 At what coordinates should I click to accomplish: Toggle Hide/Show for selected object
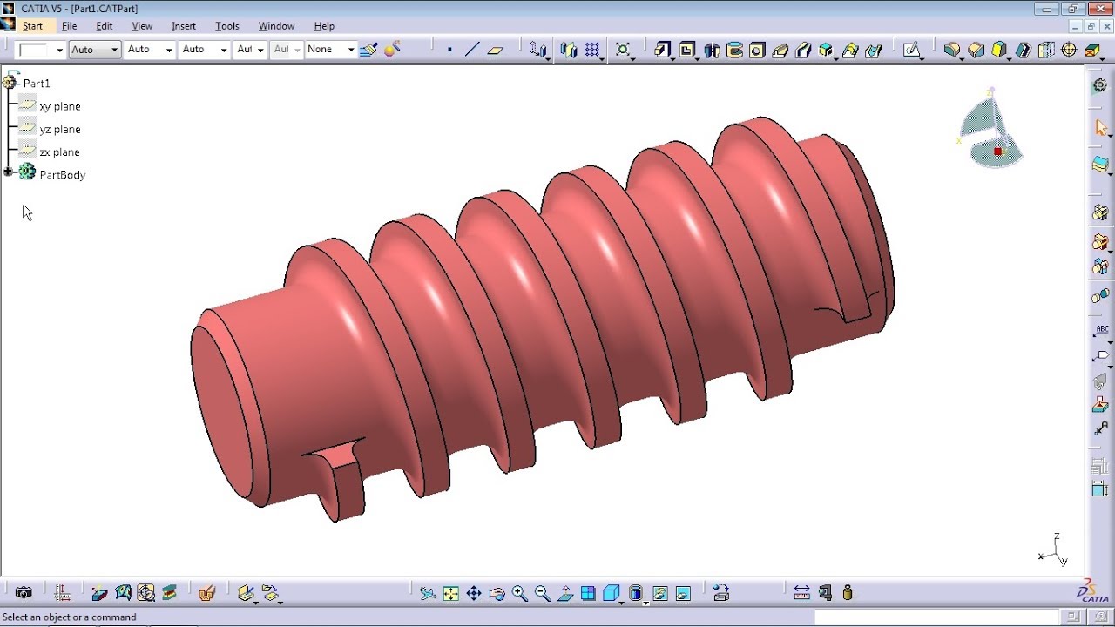point(660,594)
